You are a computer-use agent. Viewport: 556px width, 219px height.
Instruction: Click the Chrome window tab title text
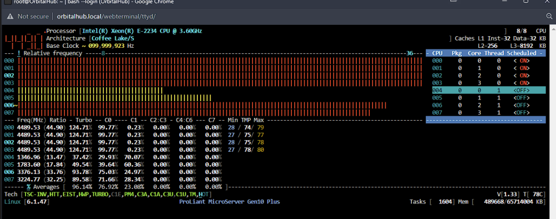(x=93, y=2)
